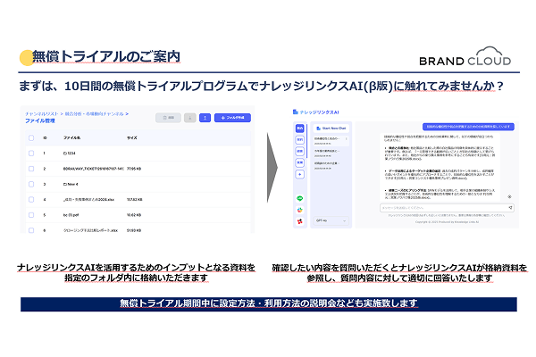Click the blue upload arrow button
The height and width of the screenshot is (357, 536).
205,118
